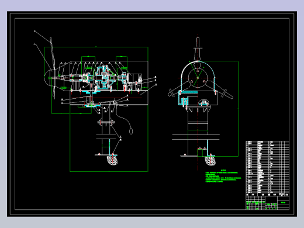Screen dimensions: 304x228
Task: Click the top vertical blade in the front view
Action: coord(198,49)
